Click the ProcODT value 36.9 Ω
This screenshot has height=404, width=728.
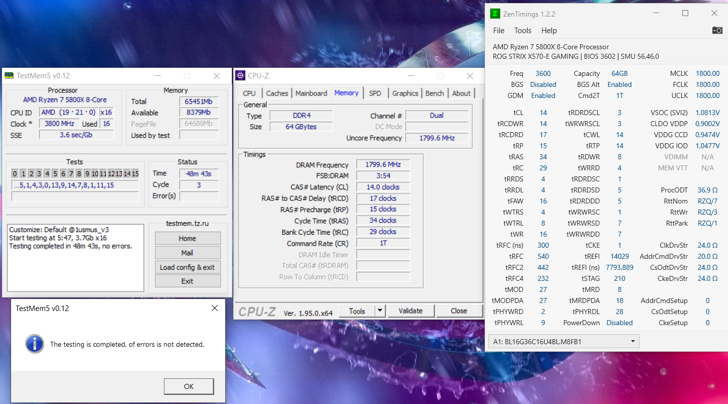[x=707, y=190]
